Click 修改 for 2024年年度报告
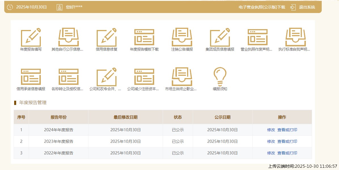This screenshot has height=170, width=339. pos(271,130)
